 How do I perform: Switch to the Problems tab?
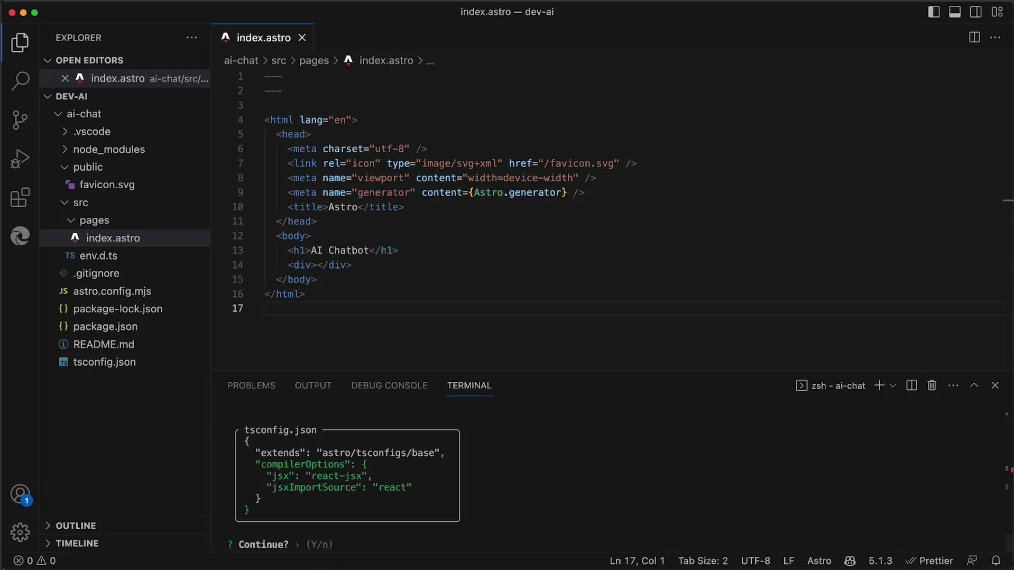click(251, 385)
